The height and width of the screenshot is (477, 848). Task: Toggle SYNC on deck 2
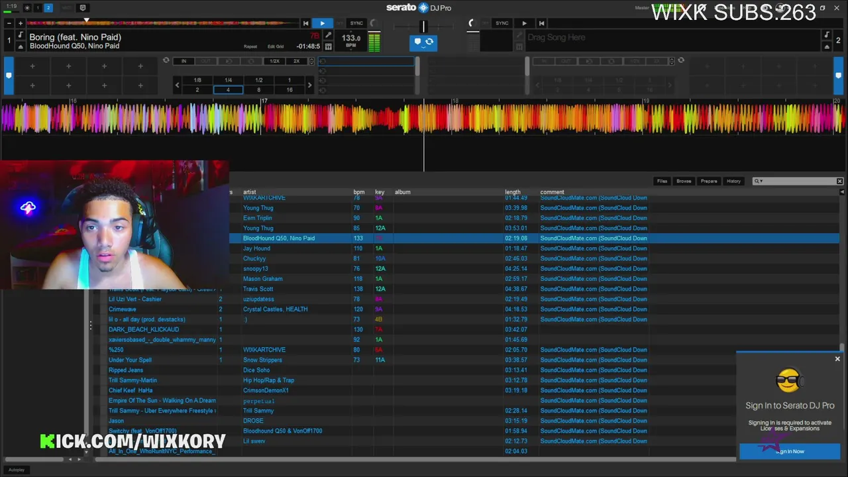tap(502, 23)
